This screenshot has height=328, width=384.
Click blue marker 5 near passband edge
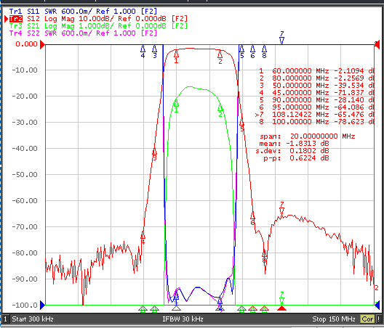tap(241, 52)
